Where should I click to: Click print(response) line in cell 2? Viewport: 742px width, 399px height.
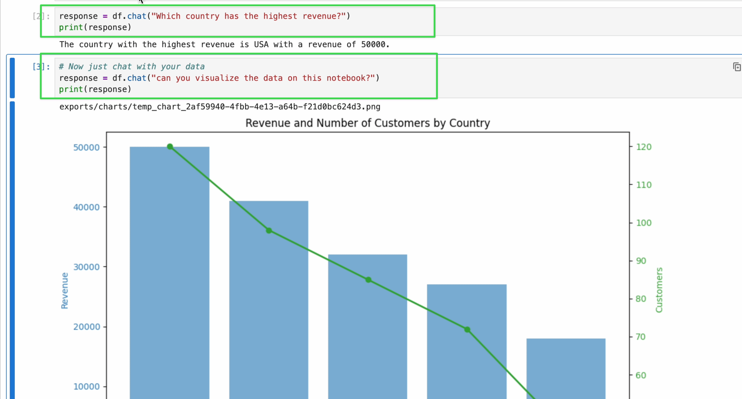(95, 28)
